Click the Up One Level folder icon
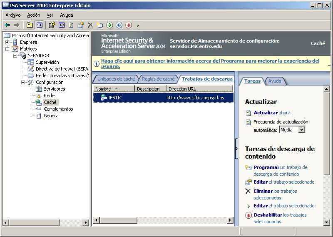The width and height of the screenshot is (333, 237). tap(30, 25)
